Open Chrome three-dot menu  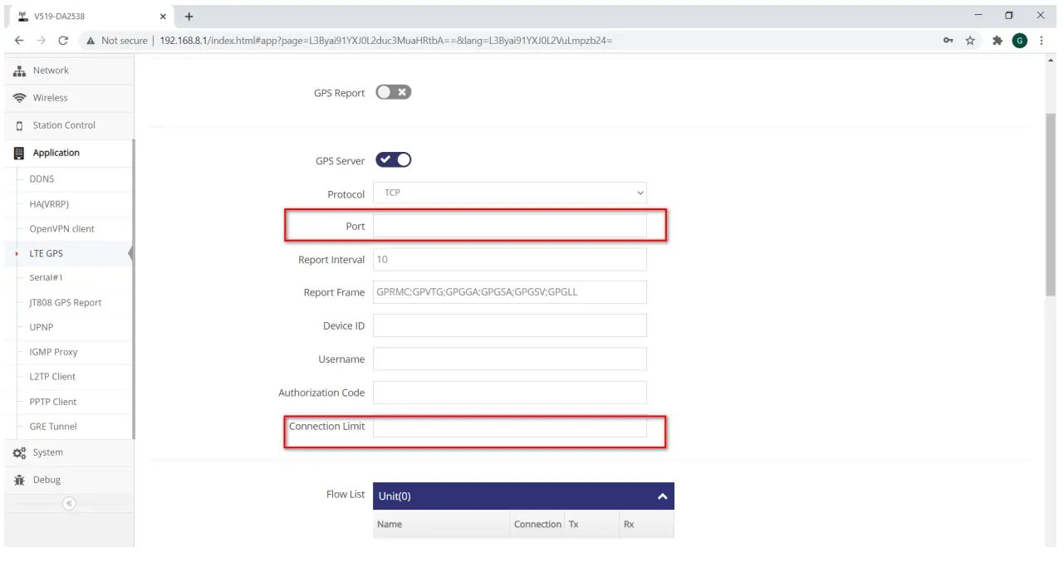[1042, 41]
